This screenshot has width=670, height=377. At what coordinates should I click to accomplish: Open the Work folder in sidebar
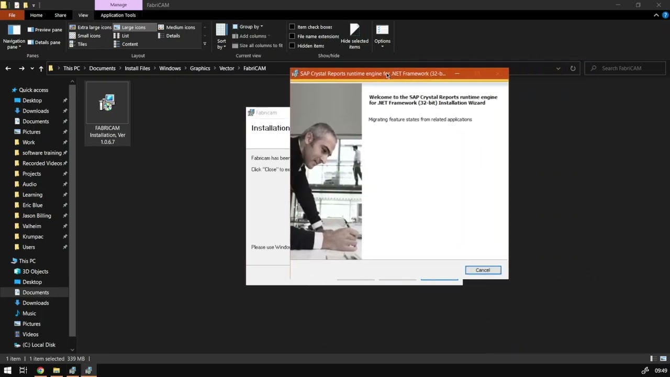point(28,142)
